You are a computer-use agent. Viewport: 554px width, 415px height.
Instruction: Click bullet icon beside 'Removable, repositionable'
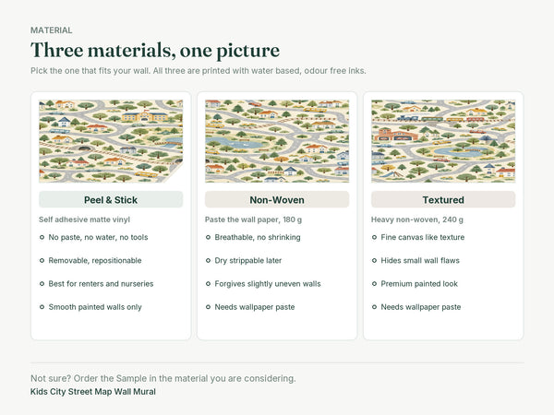[42, 260]
